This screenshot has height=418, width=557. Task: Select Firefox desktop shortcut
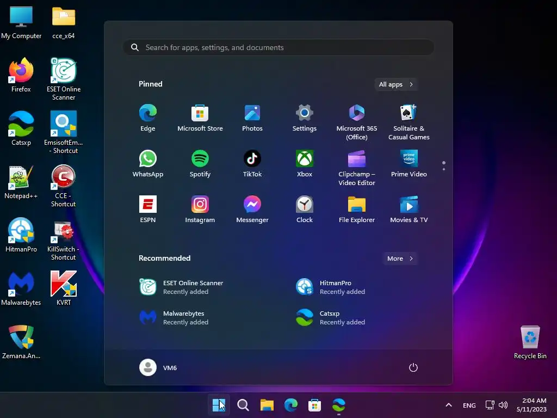point(21,75)
